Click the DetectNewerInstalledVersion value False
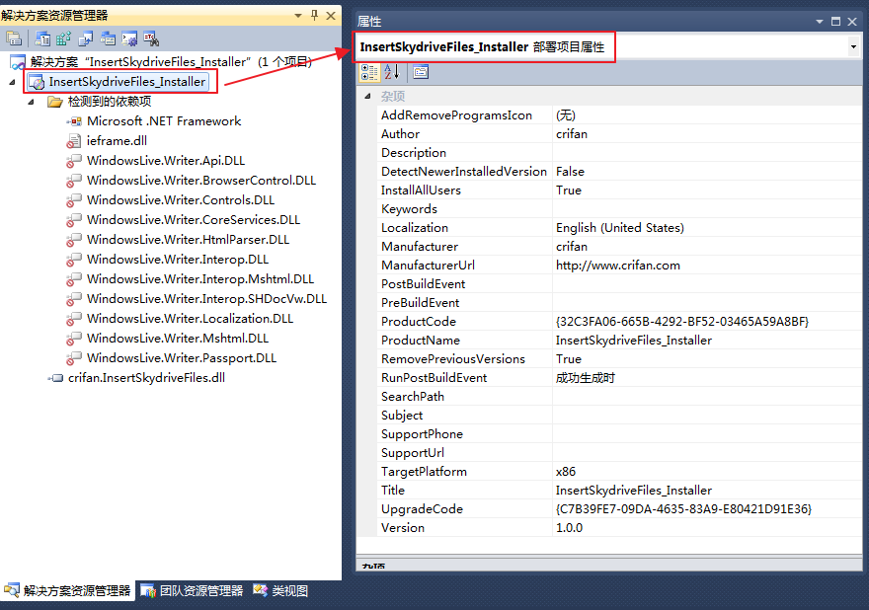This screenshot has width=869, height=610. point(570,172)
